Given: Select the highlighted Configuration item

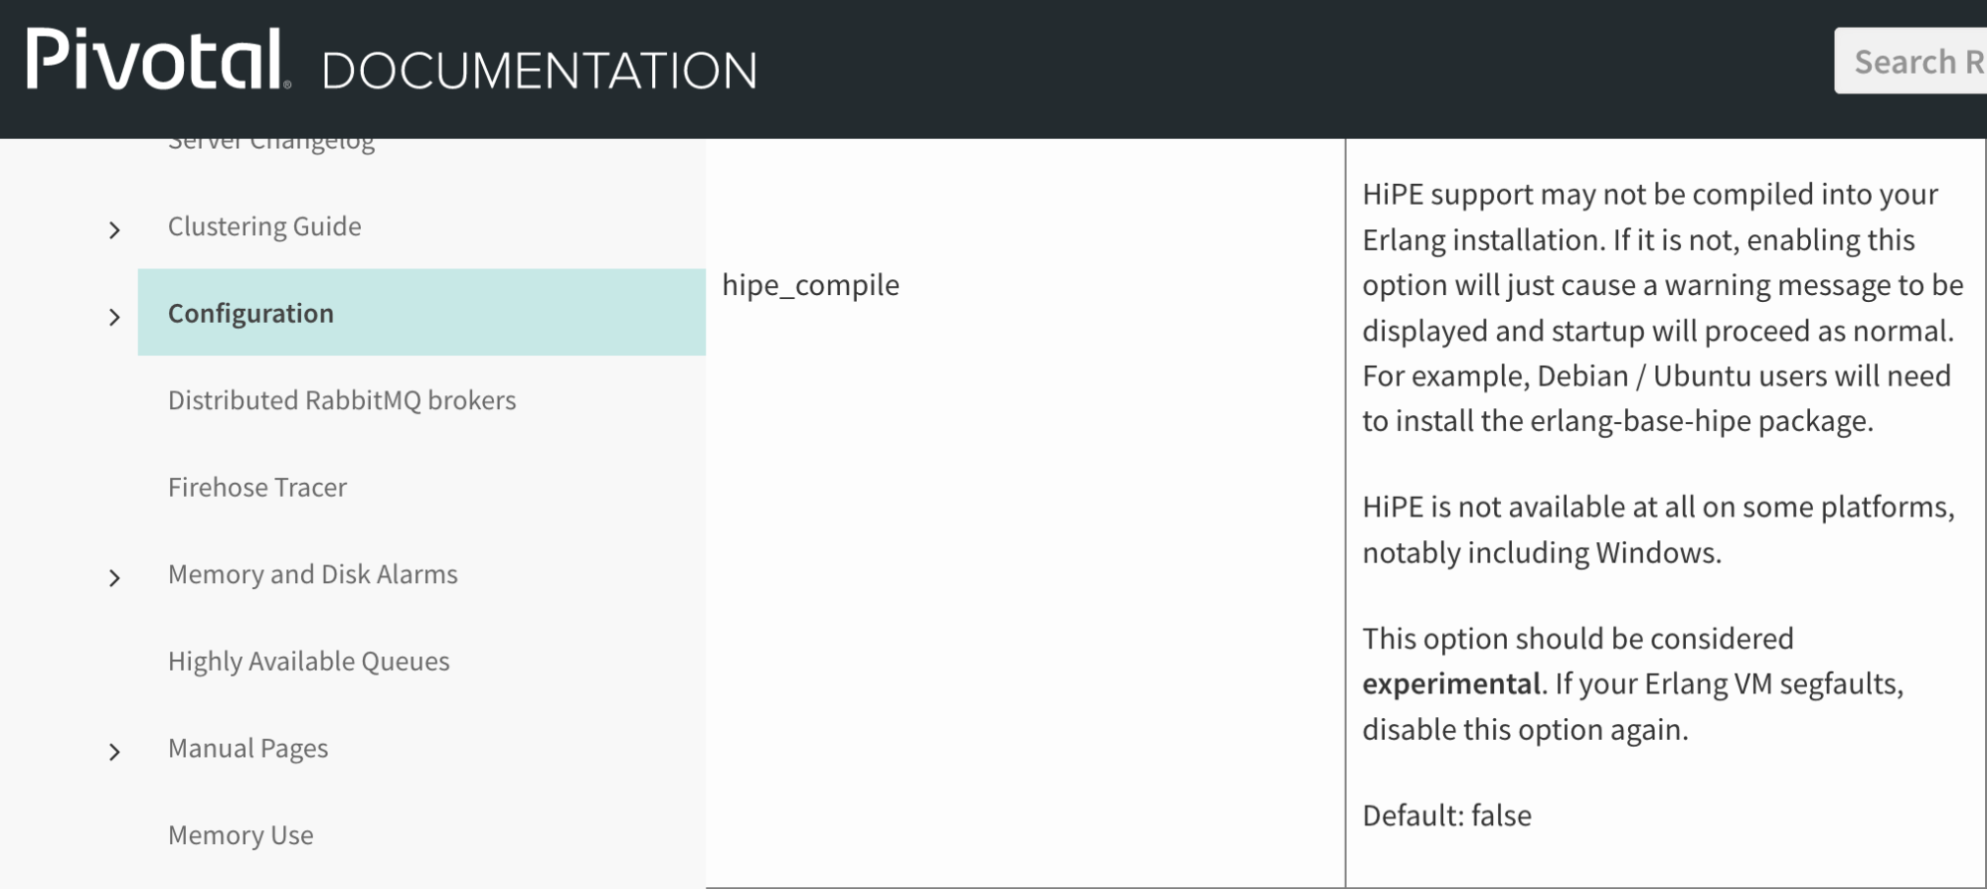Looking at the screenshot, I should click(421, 313).
